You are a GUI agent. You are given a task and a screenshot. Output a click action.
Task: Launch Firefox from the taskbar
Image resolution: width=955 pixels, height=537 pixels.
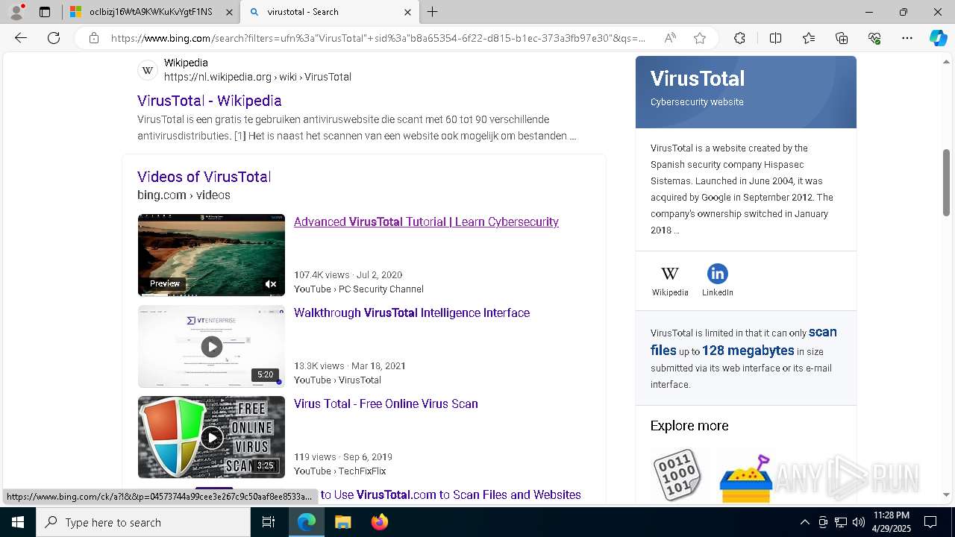pos(379,522)
